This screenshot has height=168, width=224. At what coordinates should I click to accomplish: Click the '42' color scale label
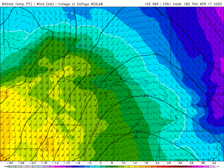(214, 163)
